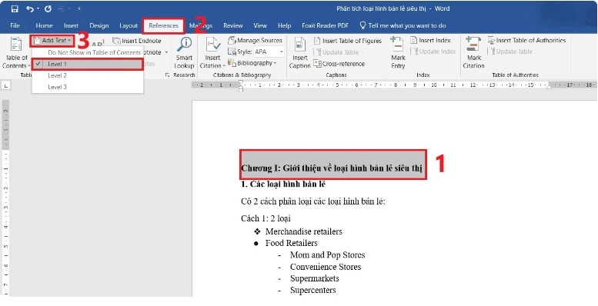This screenshot has width=598, height=306.
Task: Open the Bibliography dropdown
Action: [x=252, y=63]
